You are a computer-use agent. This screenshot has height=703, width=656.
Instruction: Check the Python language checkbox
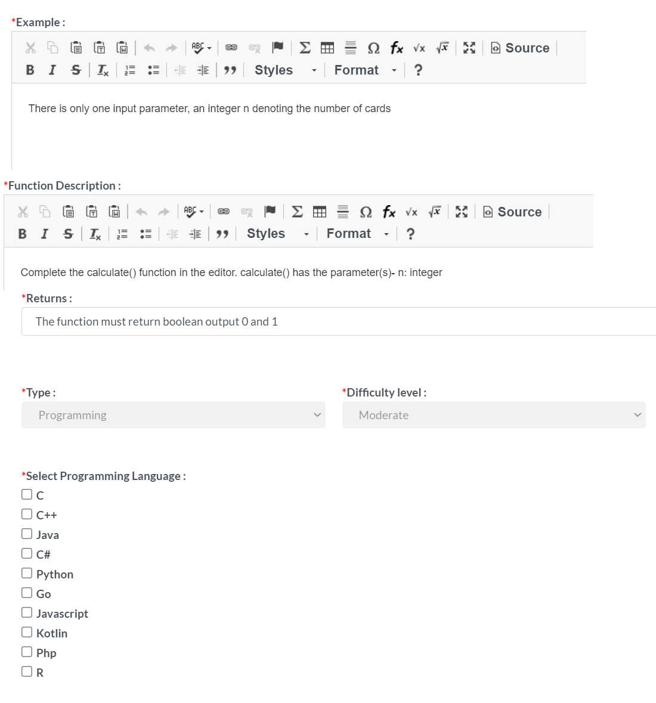point(27,573)
